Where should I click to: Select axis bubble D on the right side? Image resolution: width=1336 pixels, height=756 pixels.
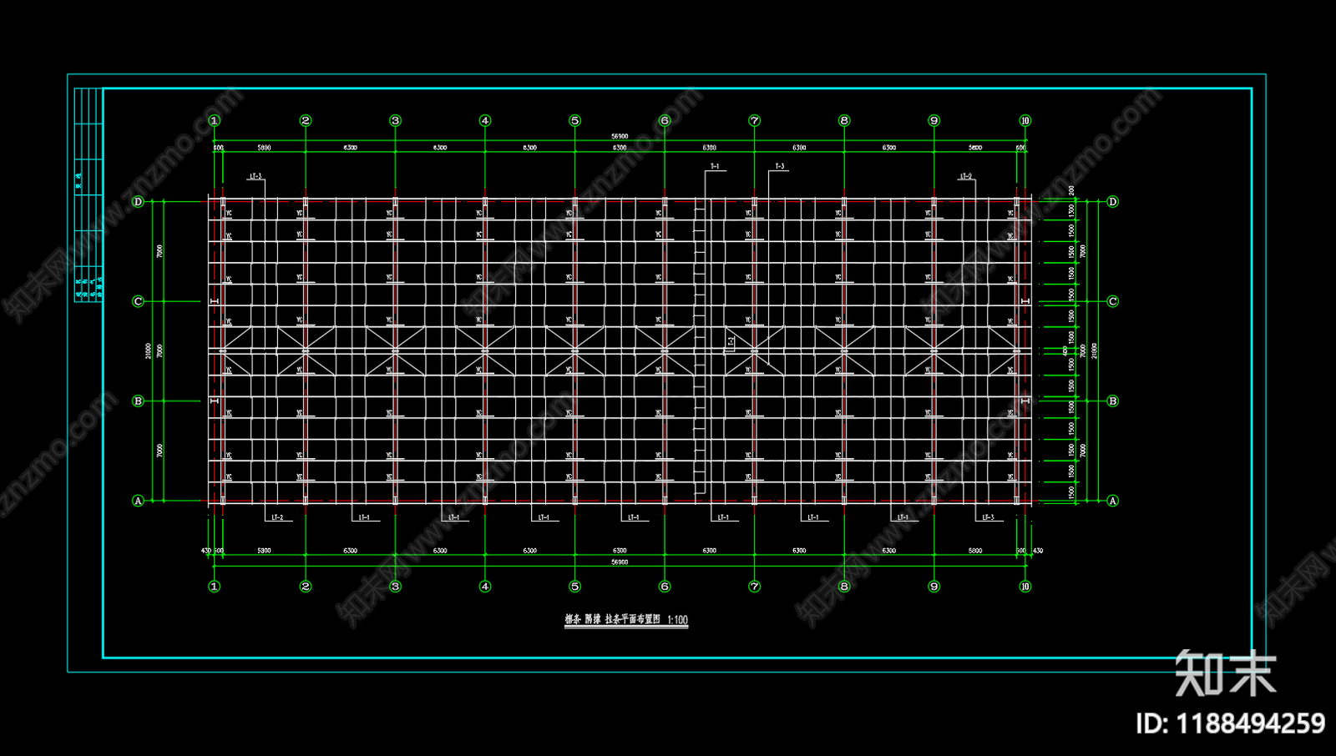click(x=1112, y=202)
